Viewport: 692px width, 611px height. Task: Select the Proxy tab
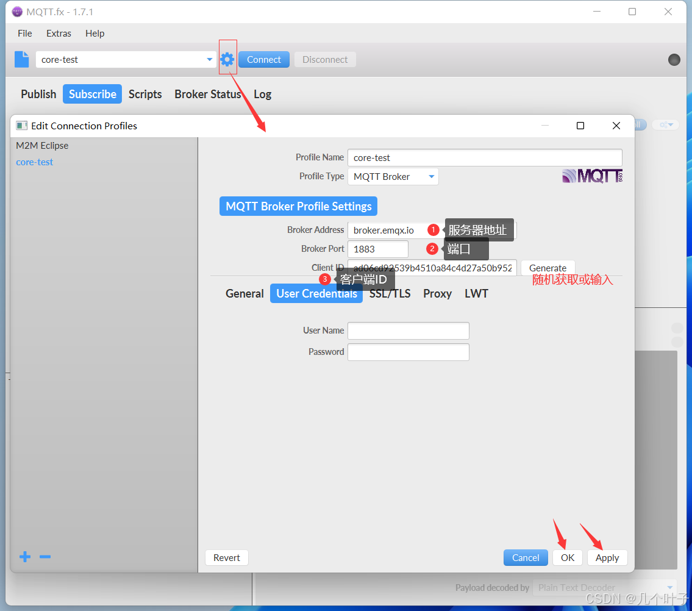click(437, 293)
